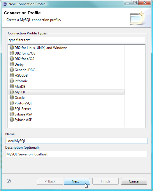Click the MaxDB database icon
This screenshot has width=153, height=191.
pyautogui.click(x=12, y=86)
